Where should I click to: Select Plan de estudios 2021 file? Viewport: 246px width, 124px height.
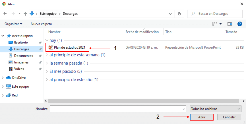coord(68,47)
